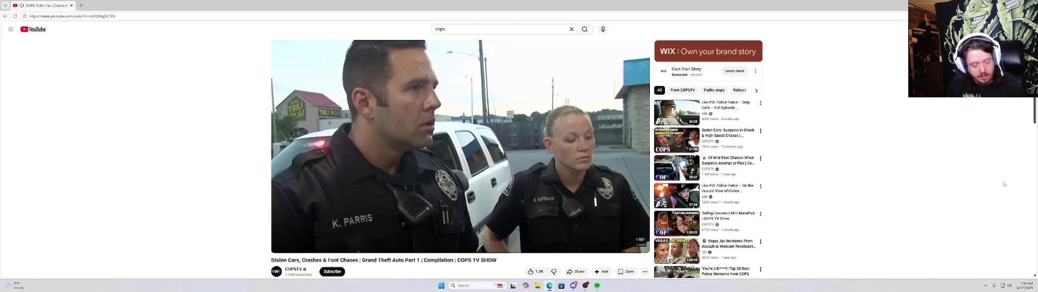Open 10 Wild Foot Chases video title

728,160
